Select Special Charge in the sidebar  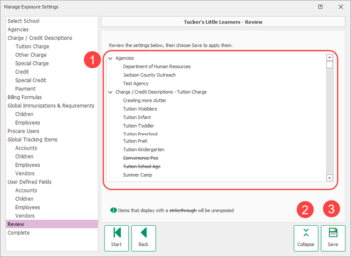click(32, 64)
